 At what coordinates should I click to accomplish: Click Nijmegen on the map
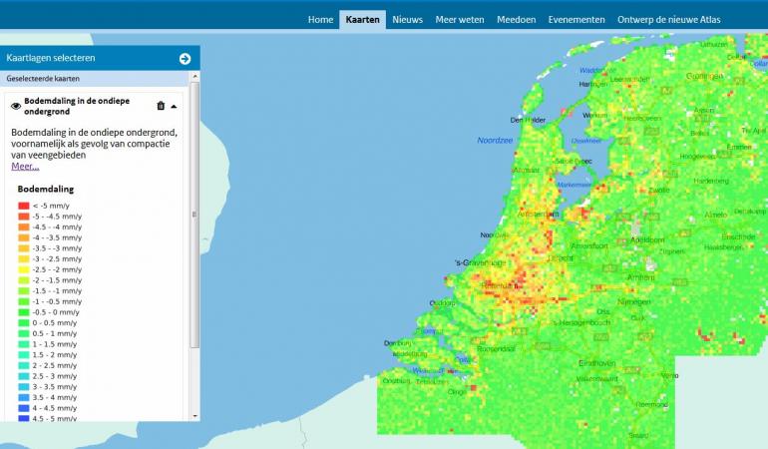634,302
